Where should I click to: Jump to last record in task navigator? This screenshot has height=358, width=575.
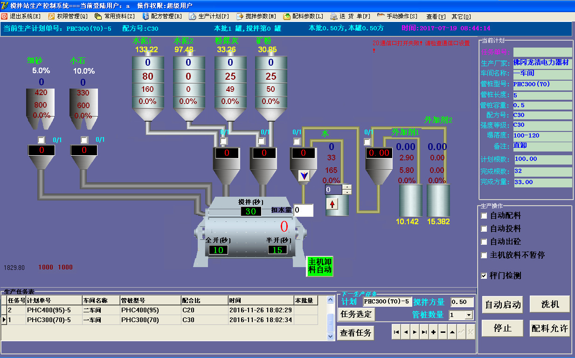[424, 332]
